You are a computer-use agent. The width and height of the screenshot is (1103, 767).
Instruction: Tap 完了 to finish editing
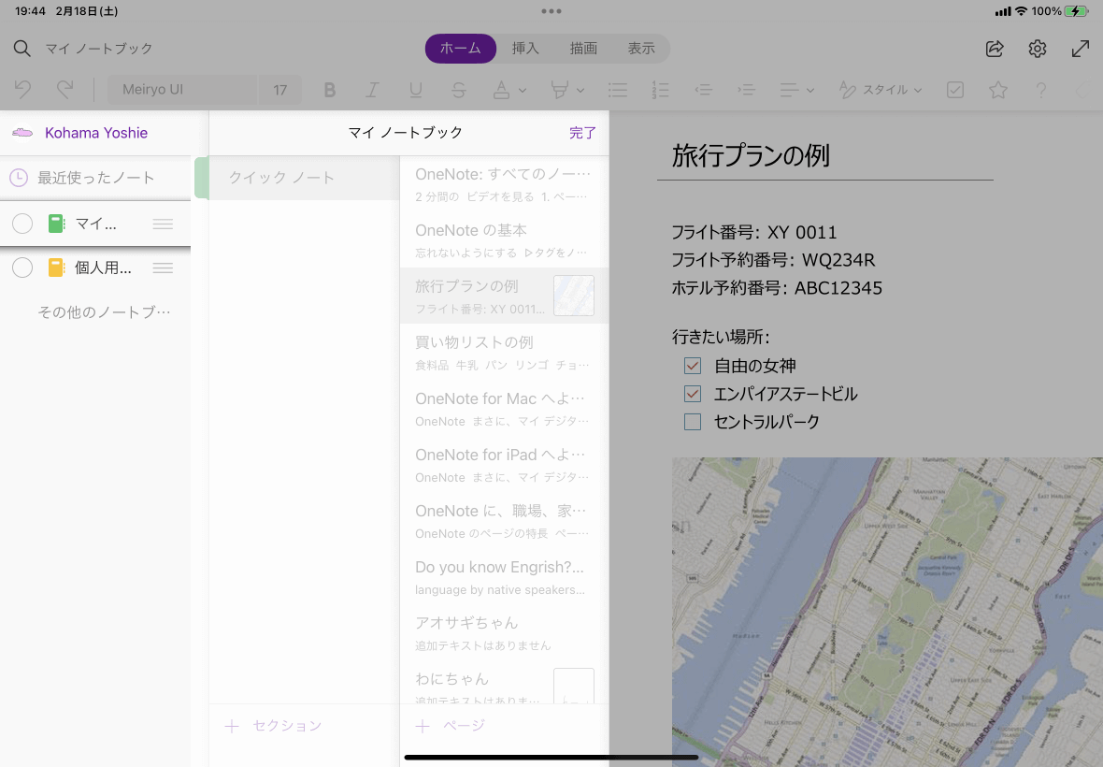tap(582, 133)
